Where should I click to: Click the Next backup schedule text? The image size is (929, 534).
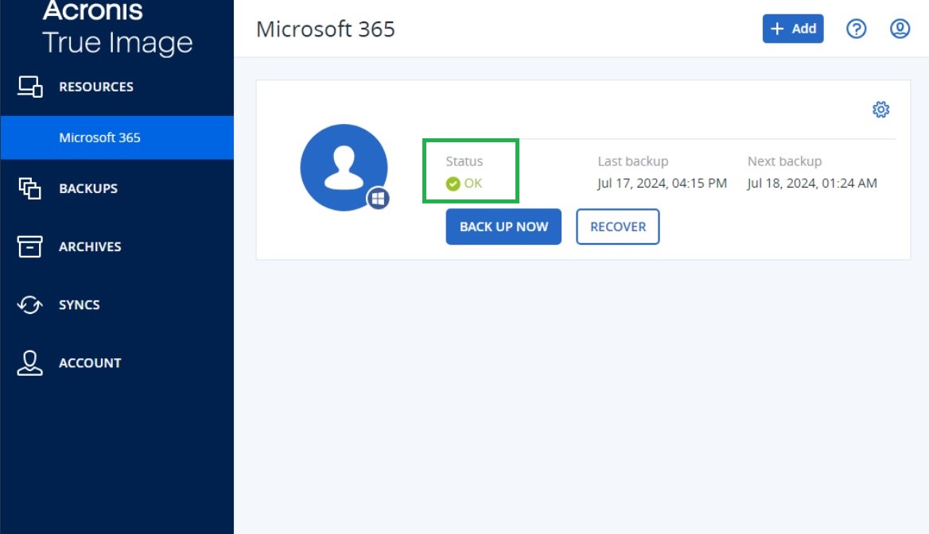point(812,183)
